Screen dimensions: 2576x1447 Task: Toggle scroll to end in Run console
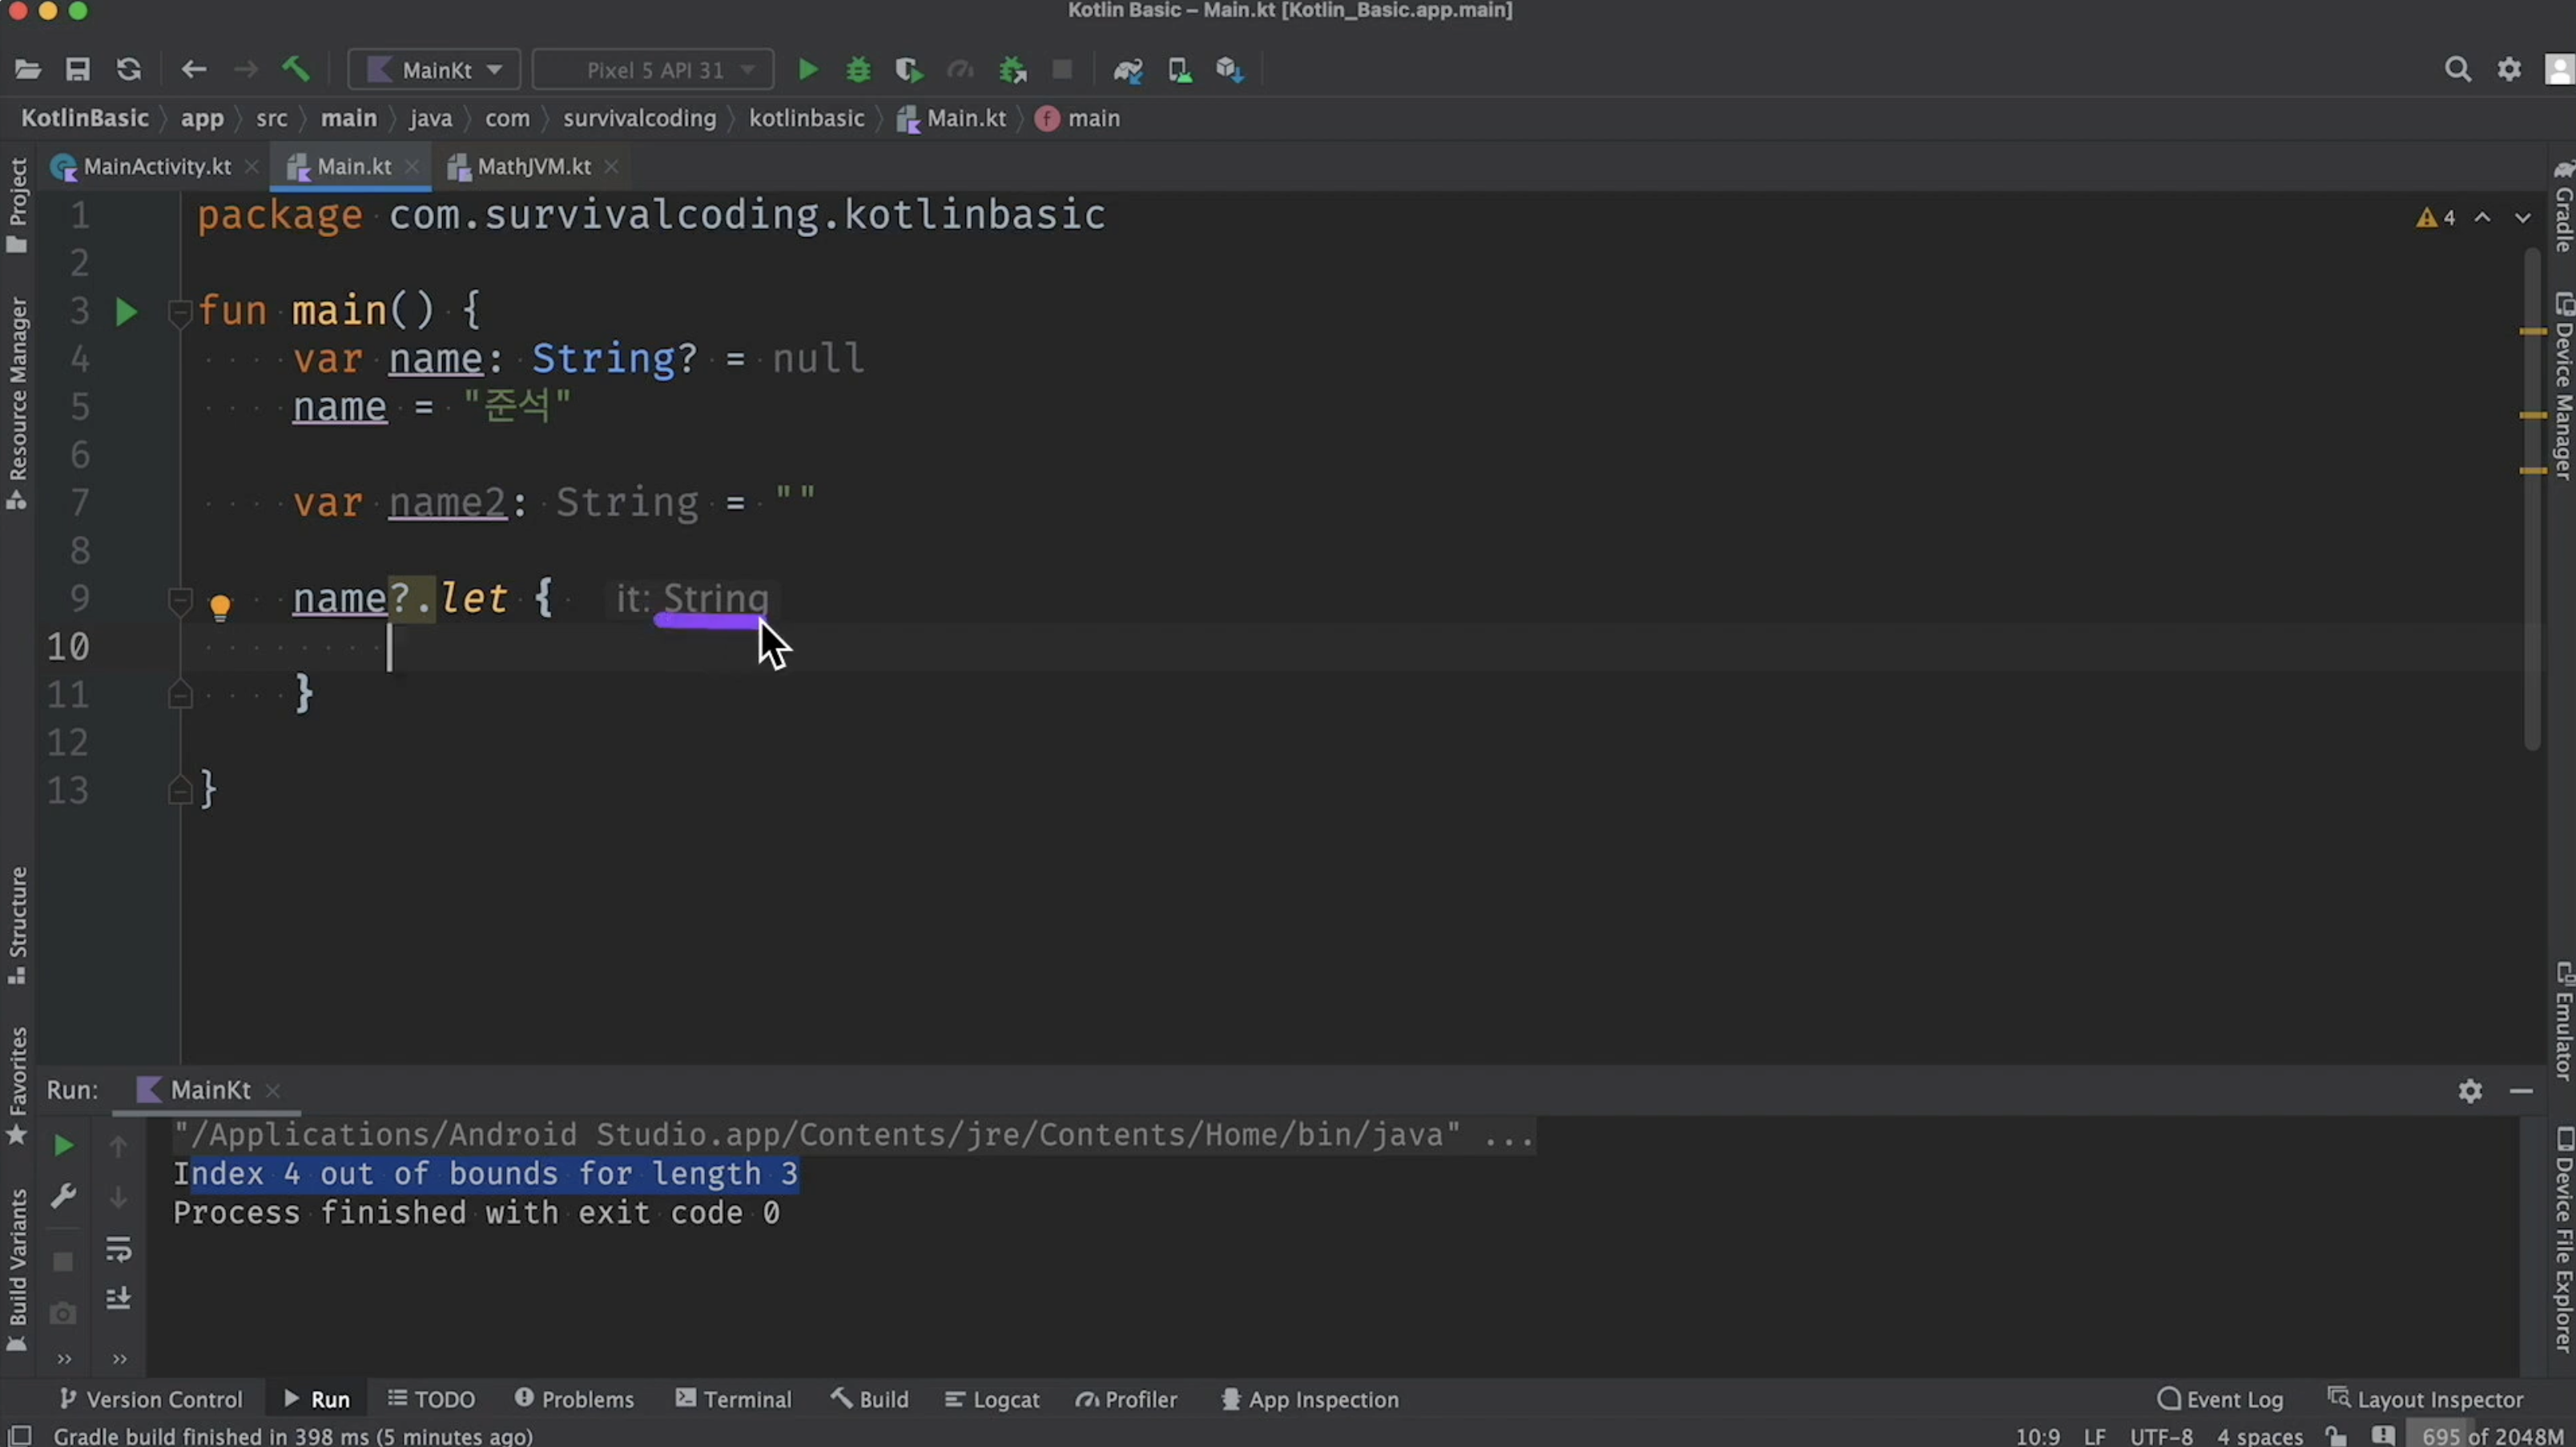tap(118, 1298)
